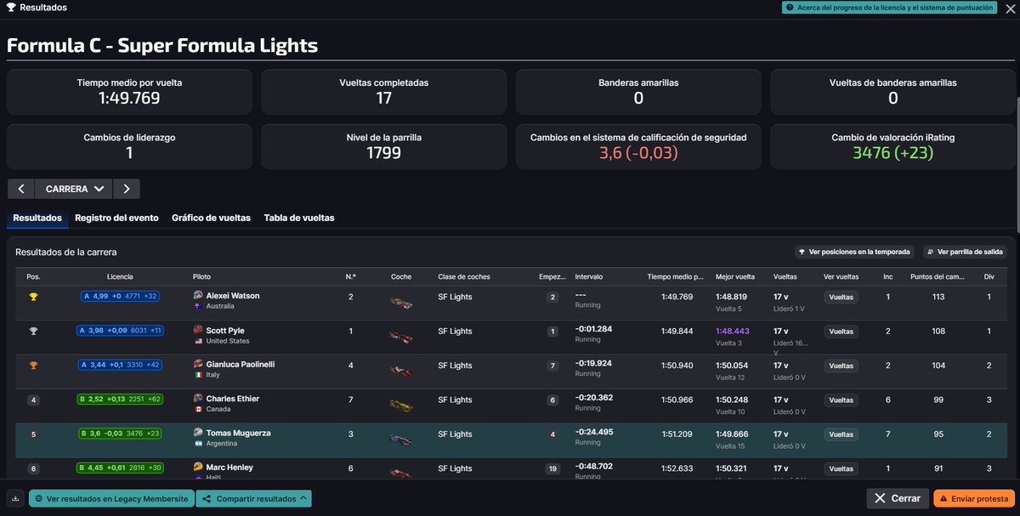1020x516 pixels.
Task: Sort by the Mejor vuelta column header
Action: [735, 276]
